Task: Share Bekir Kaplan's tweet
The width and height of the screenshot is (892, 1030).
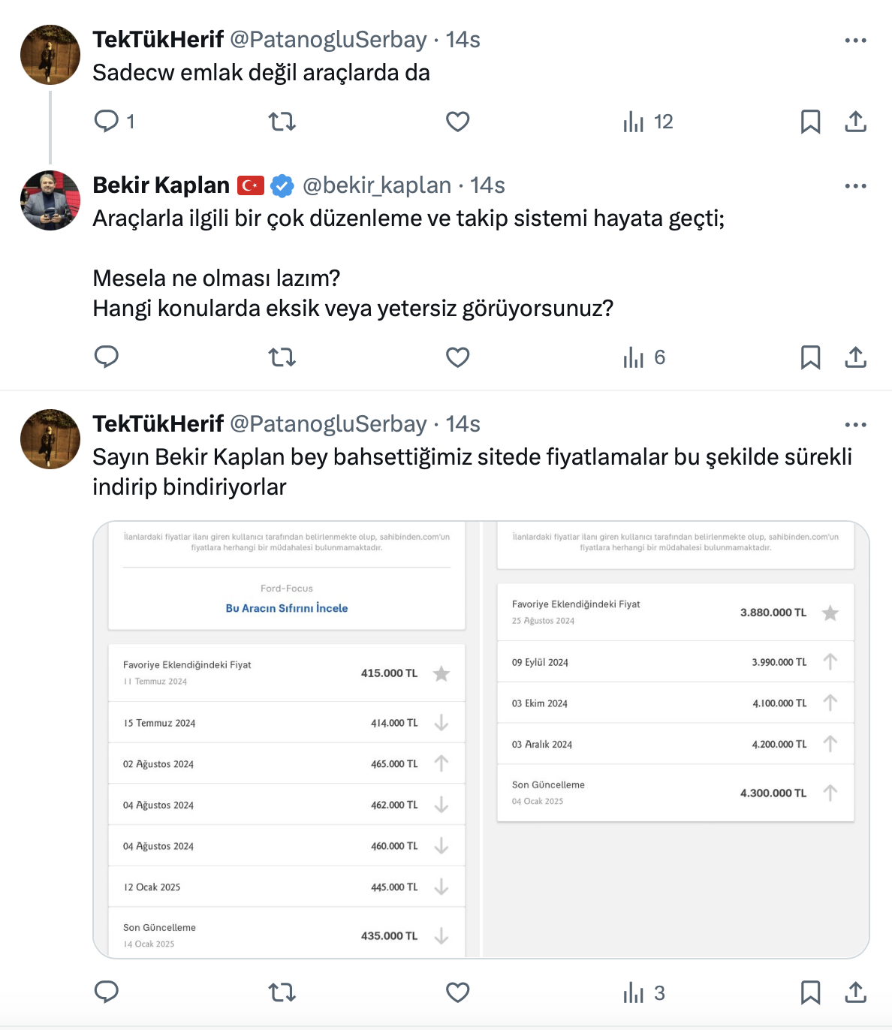Action: [x=855, y=357]
